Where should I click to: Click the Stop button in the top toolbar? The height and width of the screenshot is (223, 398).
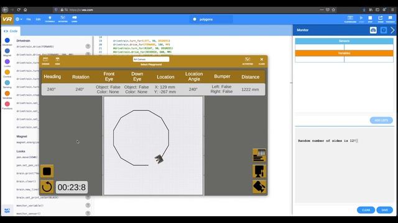(x=370, y=19)
